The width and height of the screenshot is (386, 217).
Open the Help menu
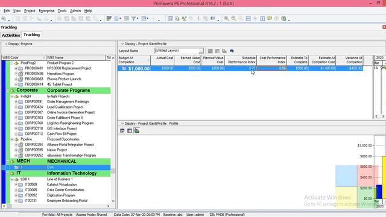88,11
